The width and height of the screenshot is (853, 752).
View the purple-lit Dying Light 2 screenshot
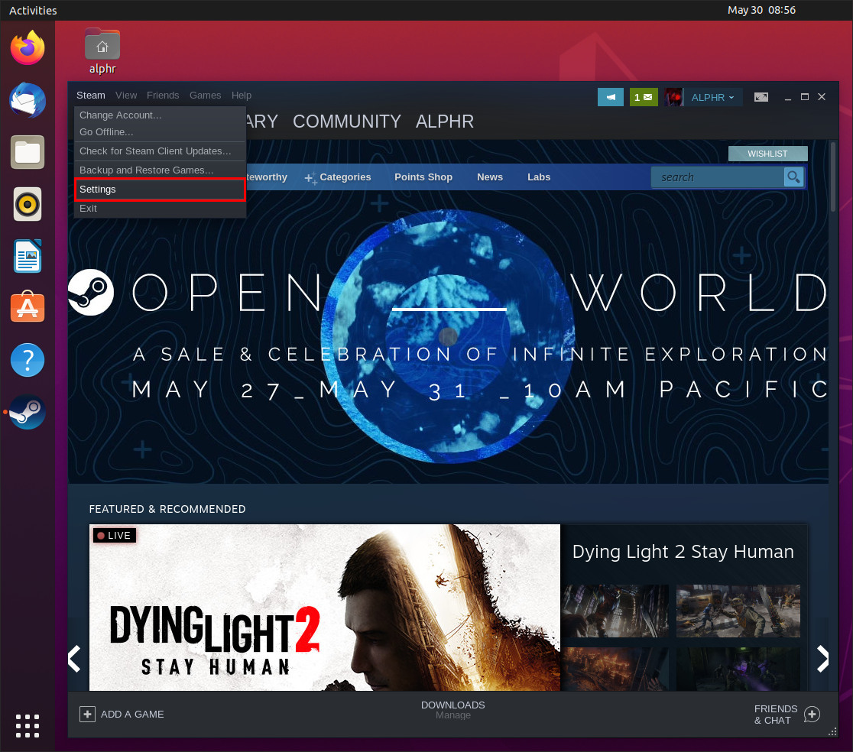tap(738, 669)
